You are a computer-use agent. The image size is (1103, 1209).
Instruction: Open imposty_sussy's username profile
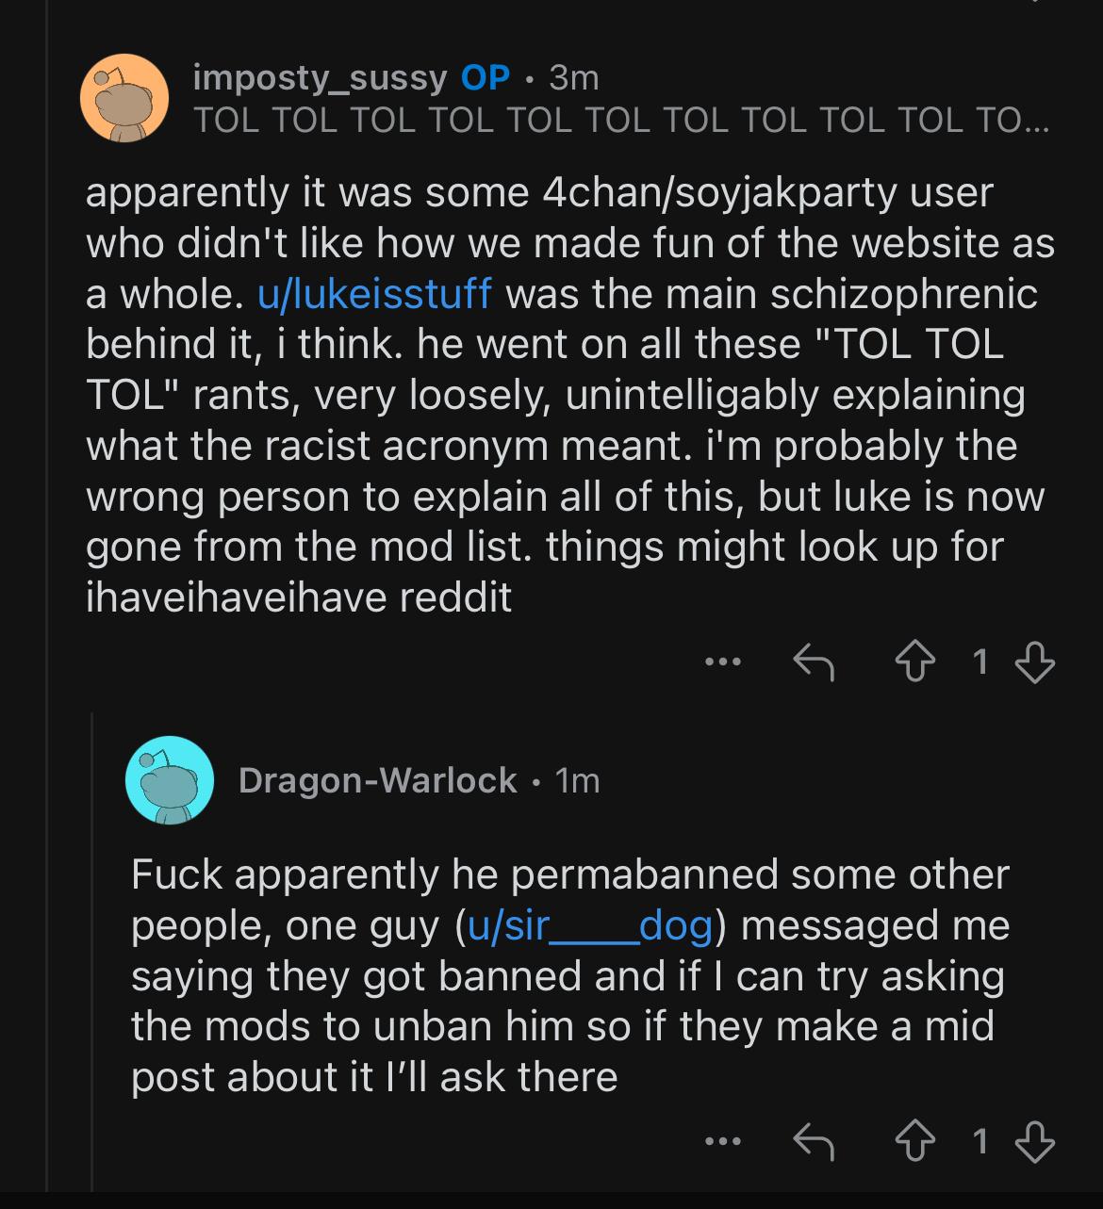point(320,77)
